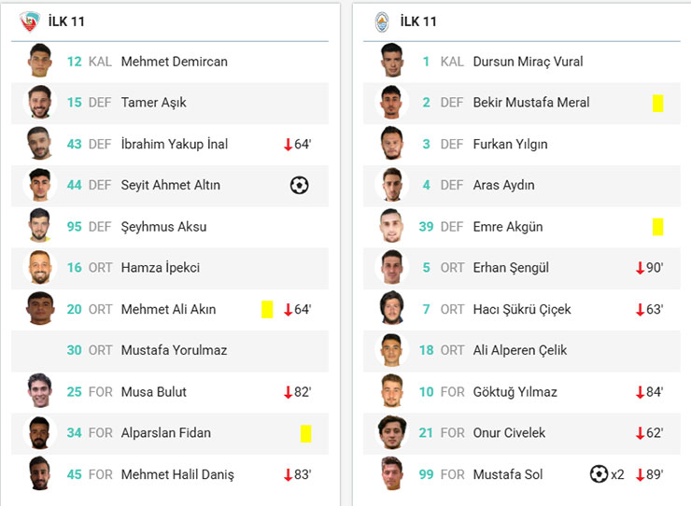Screen dimensions: 691x506
Task: Open Dursun Miraç Vural's player page
Action: (x=528, y=62)
